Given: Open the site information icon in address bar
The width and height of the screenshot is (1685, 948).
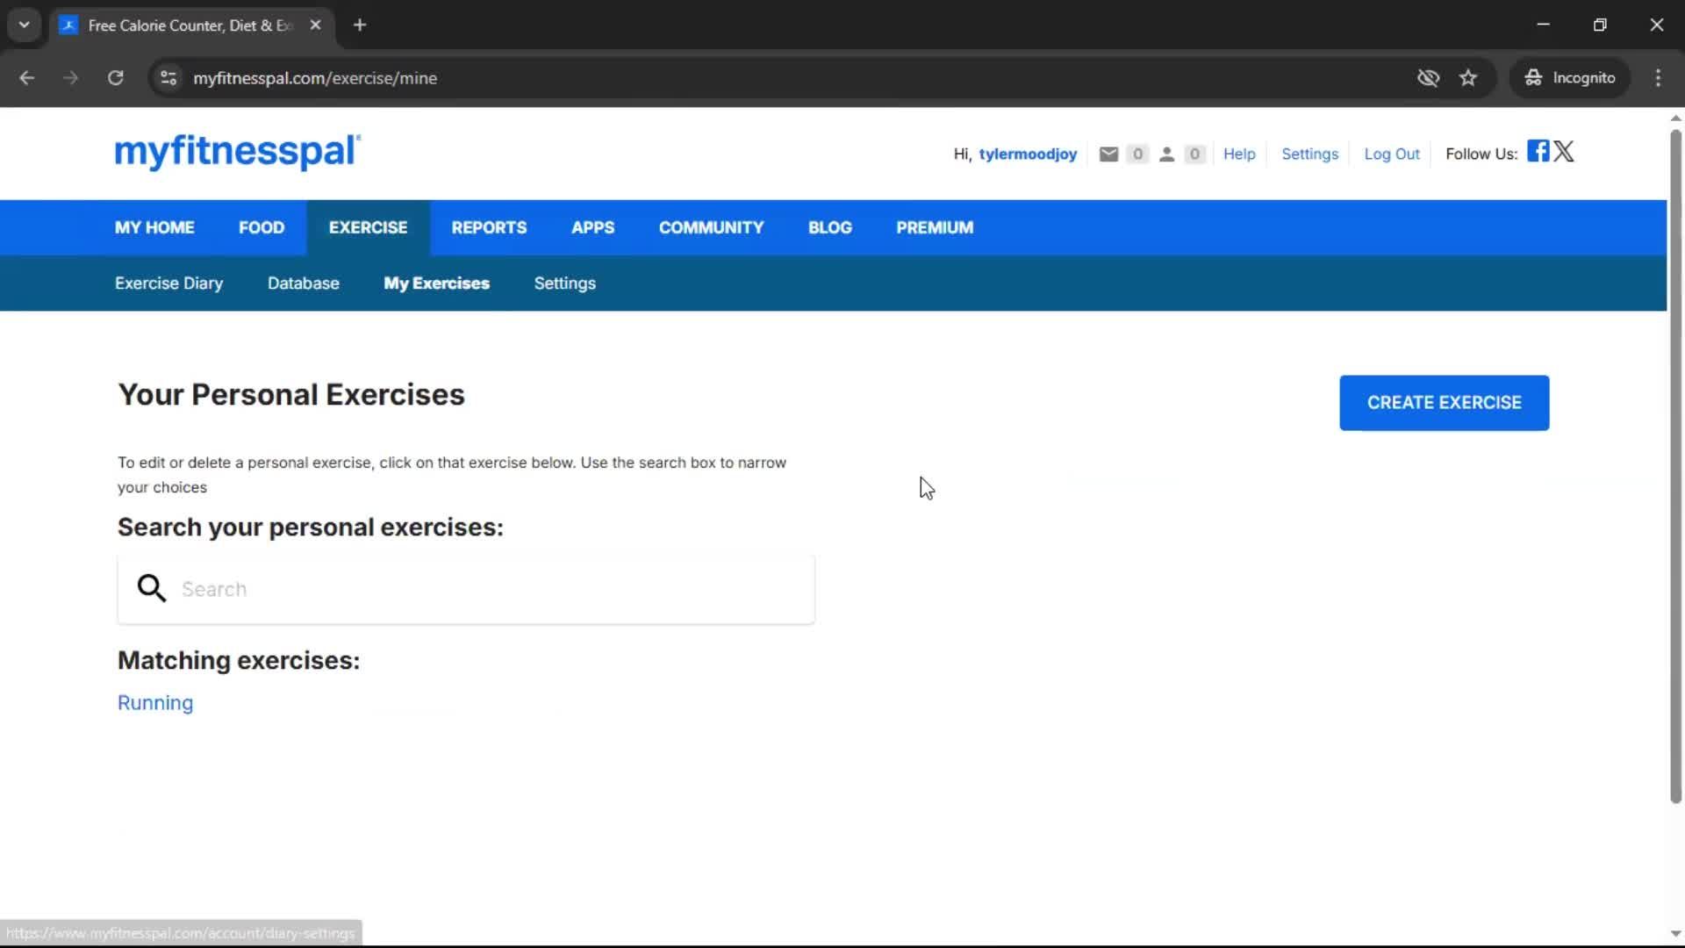Looking at the screenshot, I should click(168, 78).
